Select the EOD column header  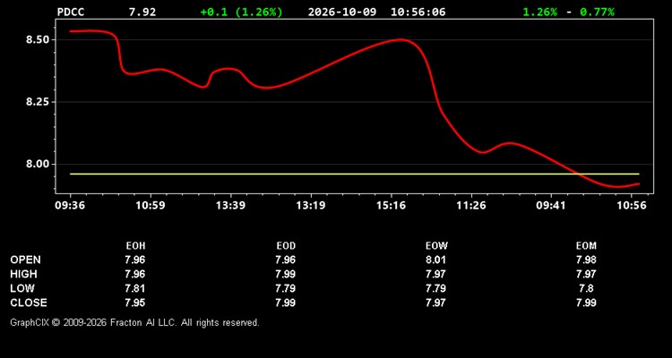(x=286, y=246)
